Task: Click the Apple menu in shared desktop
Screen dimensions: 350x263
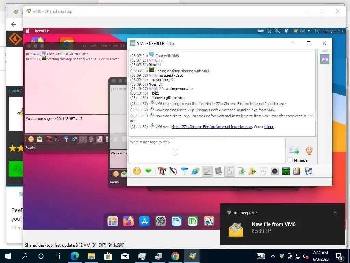Action: 28,31
